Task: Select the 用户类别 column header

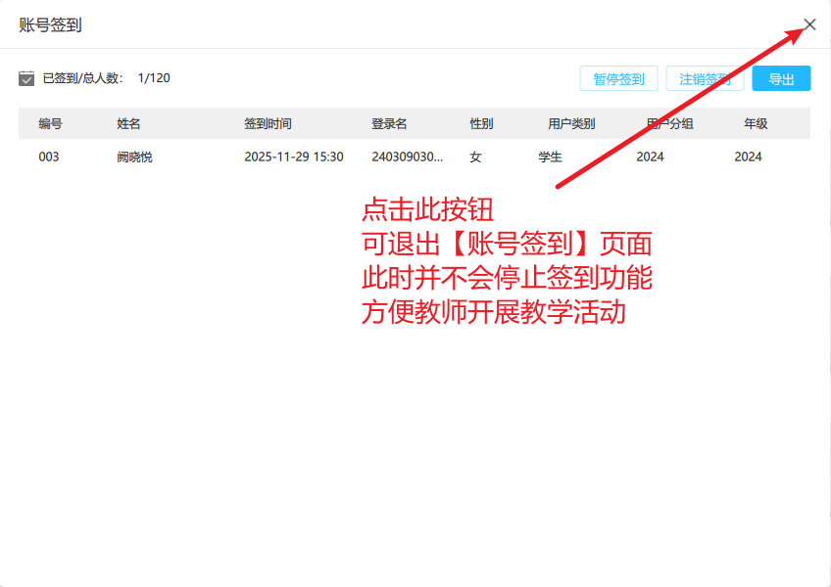Action: (571, 123)
